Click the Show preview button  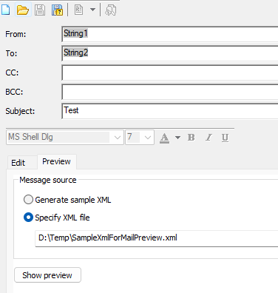[47, 275]
